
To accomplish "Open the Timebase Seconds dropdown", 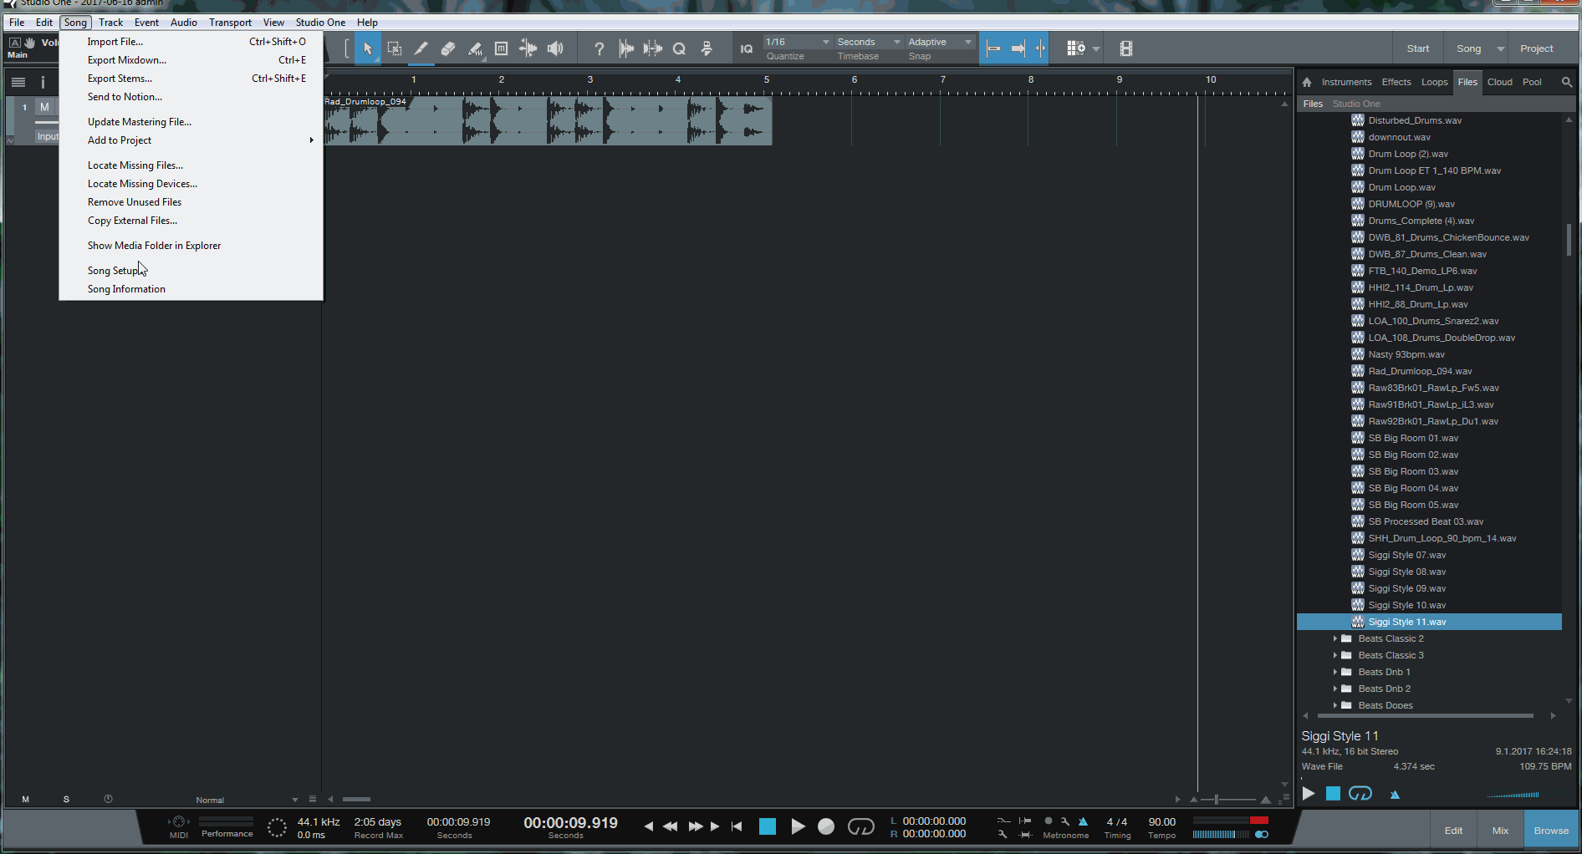I will pyautogui.click(x=869, y=42).
